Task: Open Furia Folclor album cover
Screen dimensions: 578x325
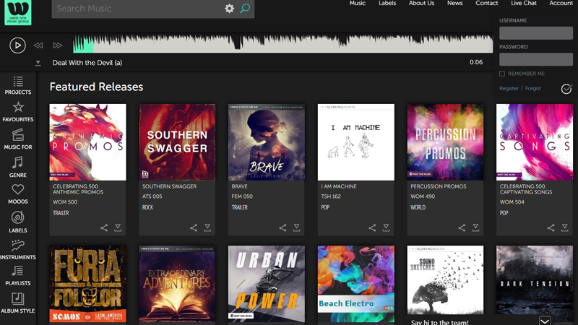Action: point(87,284)
